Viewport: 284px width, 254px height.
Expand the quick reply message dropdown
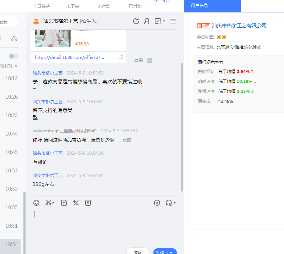(x=171, y=203)
